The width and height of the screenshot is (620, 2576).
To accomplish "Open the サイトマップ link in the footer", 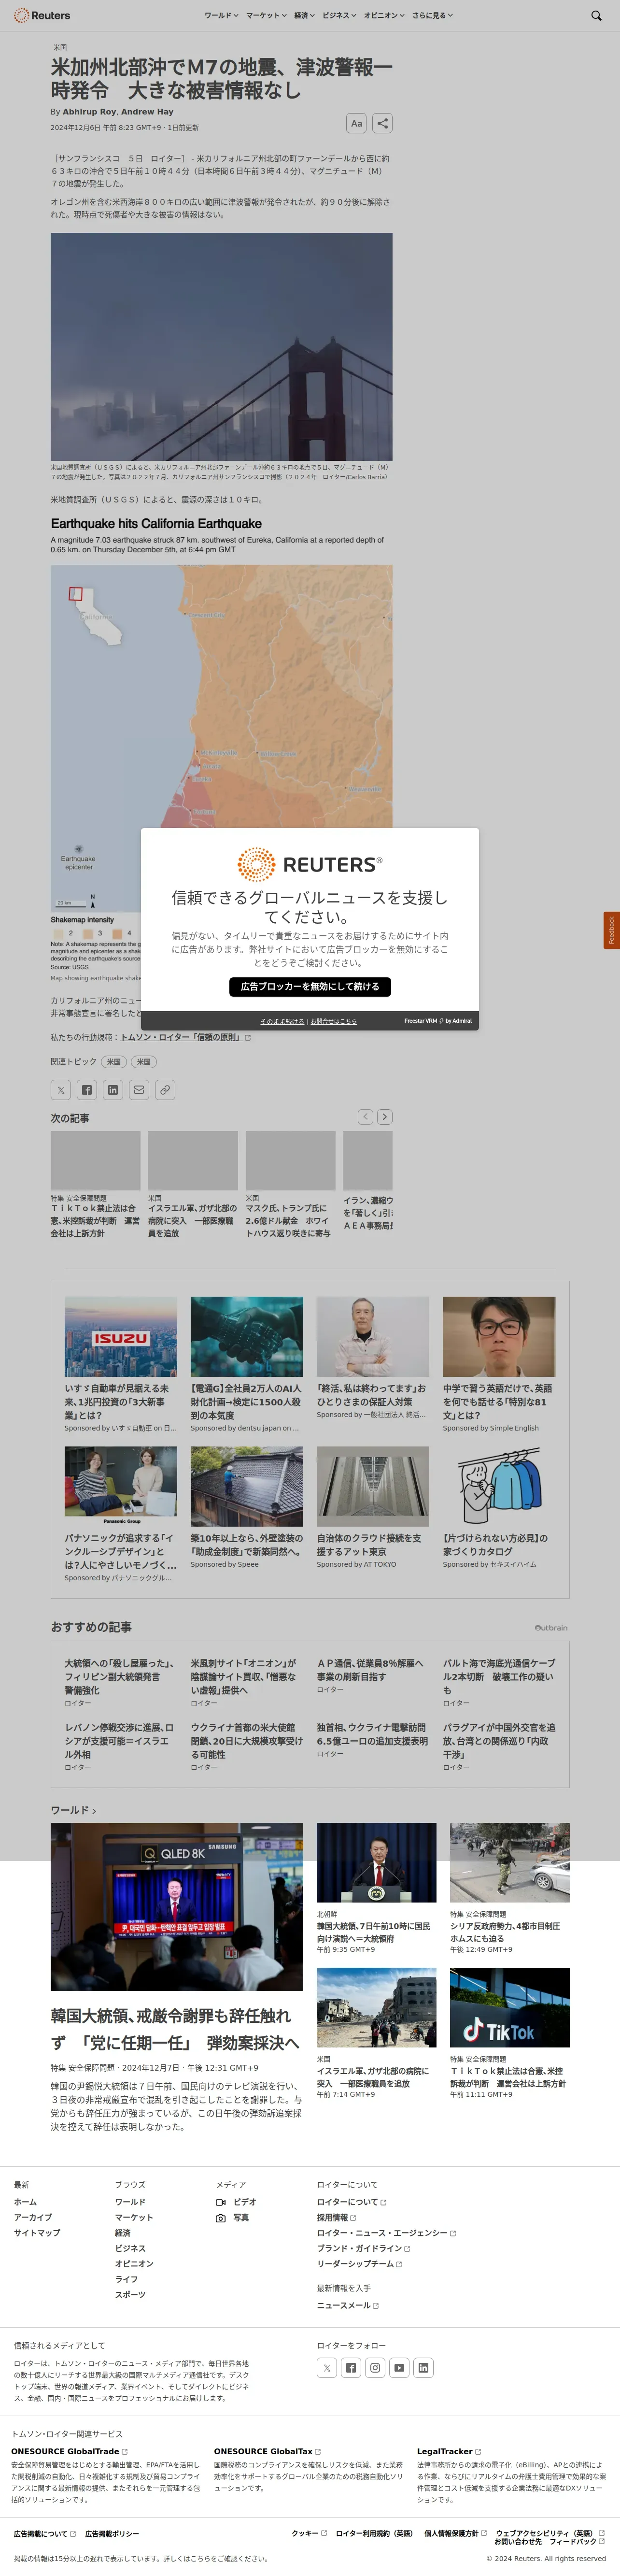I will click(x=37, y=2233).
